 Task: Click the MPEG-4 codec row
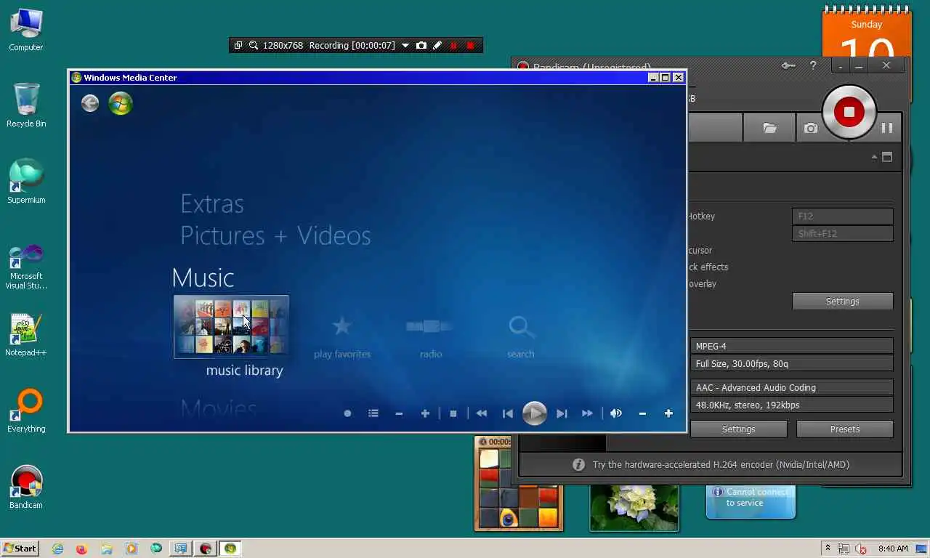coord(791,347)
